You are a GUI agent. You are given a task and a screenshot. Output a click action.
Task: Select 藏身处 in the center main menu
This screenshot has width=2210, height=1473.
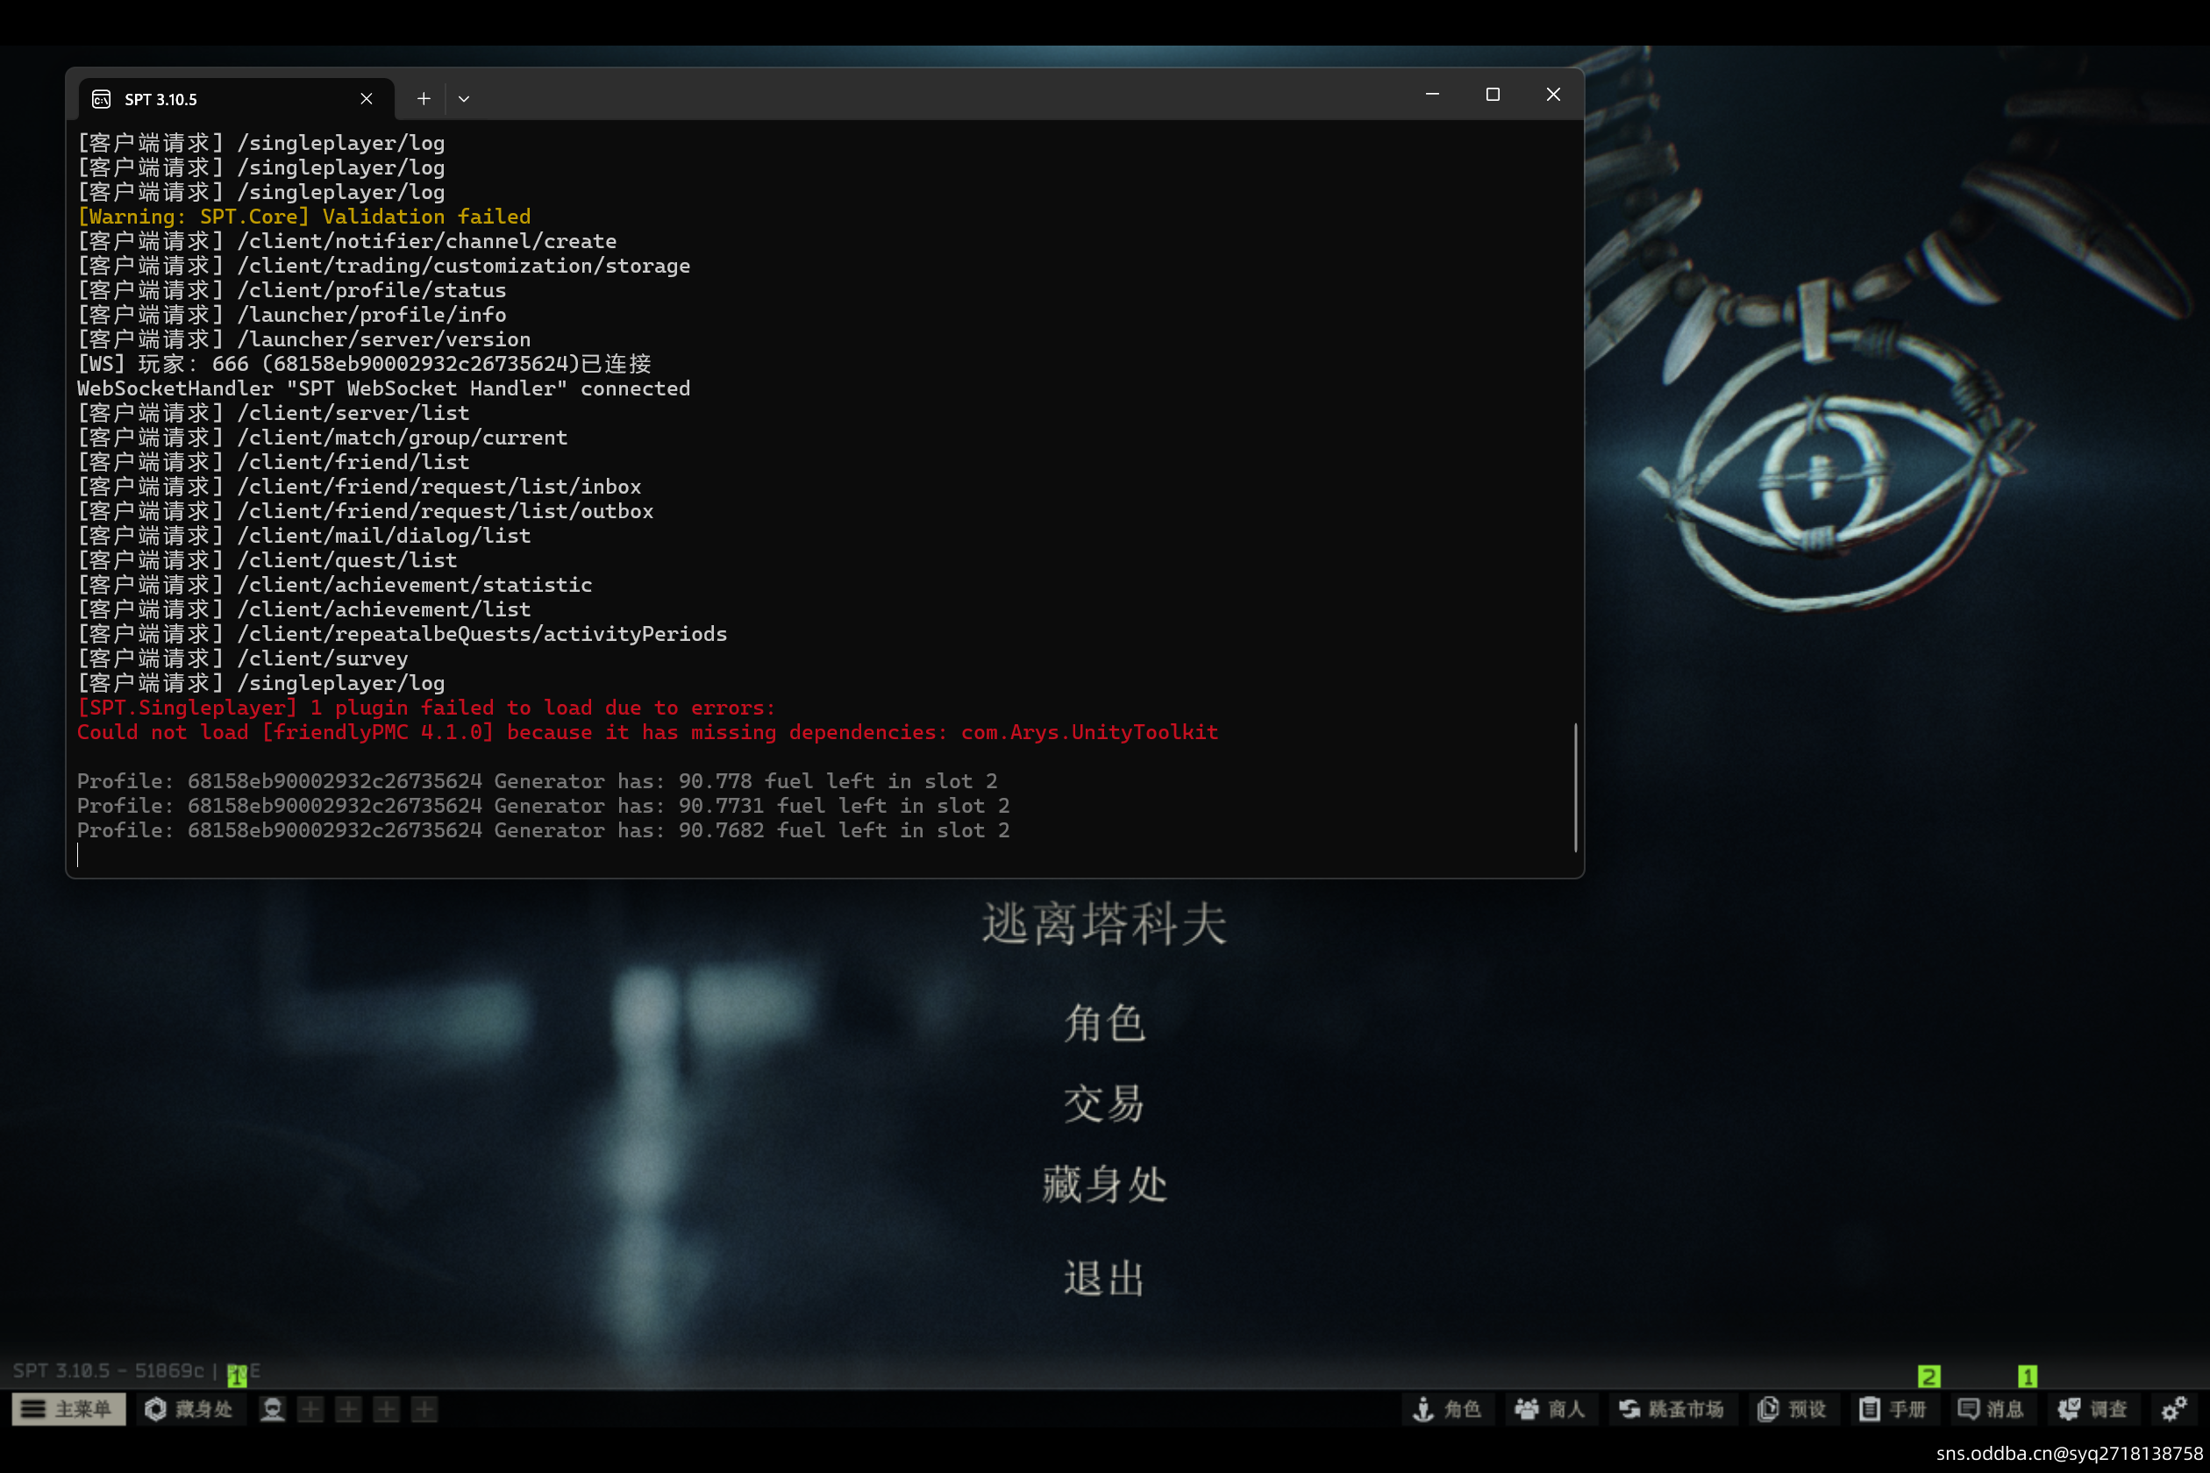click(x=1105, y=1185)
